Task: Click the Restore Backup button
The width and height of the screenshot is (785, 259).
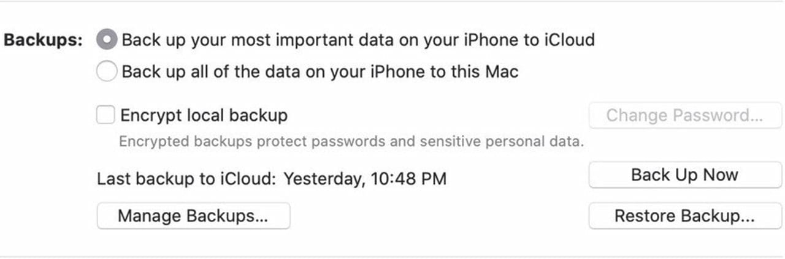Action: [684, 216]
